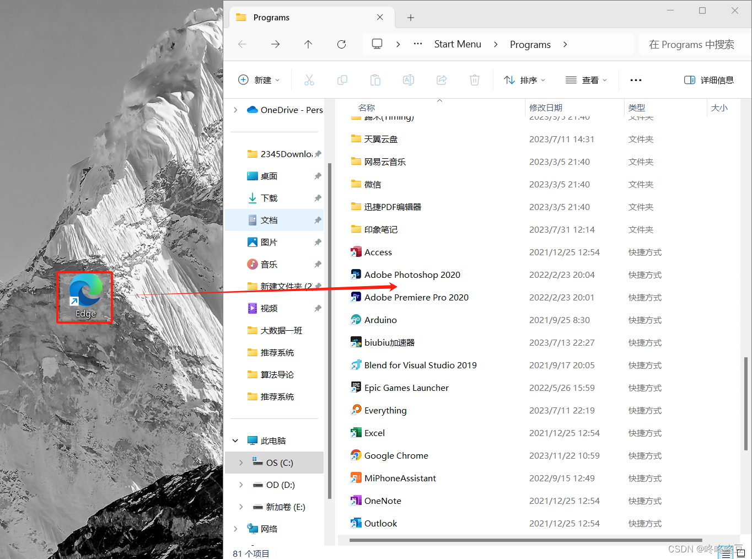Open the 天翼云盘 folder row
Viewport: 752px width, 559px height.
[x=538, y=139]
